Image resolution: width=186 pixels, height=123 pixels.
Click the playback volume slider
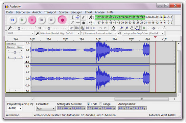(x=54, y=28)
